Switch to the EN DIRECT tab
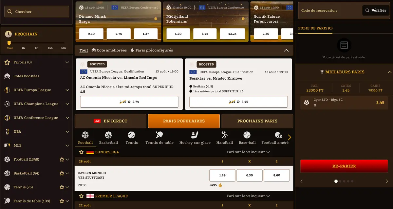Viewport: 393px width, 209px height. pos(110,121)
